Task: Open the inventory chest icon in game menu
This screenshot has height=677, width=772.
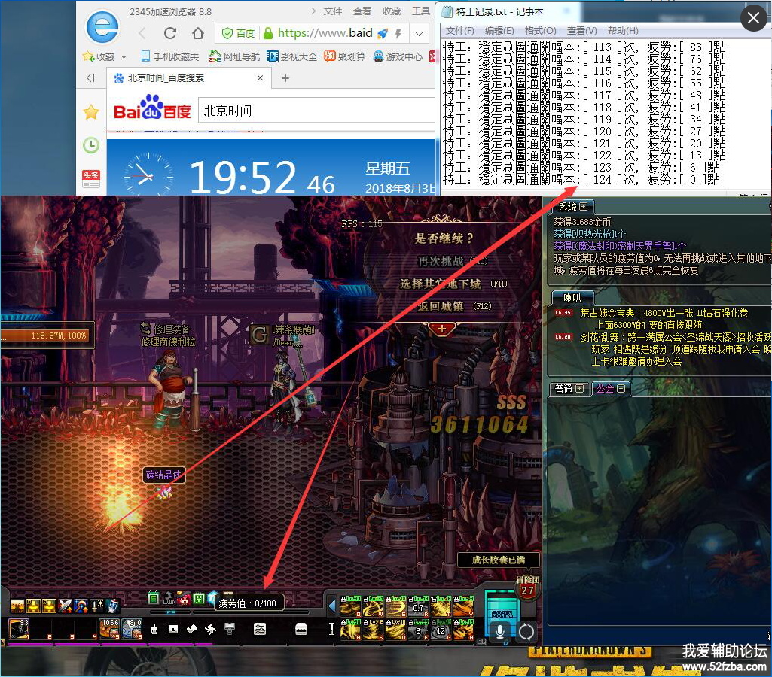Action: tap(173, 629)
